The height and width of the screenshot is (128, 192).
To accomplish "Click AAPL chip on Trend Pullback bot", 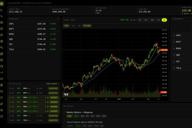I will pyautogui.click(x=85, y=126).
